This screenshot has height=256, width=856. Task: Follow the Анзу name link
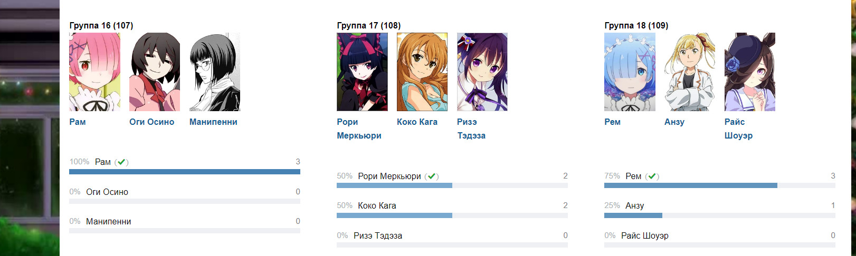(674, 122)
